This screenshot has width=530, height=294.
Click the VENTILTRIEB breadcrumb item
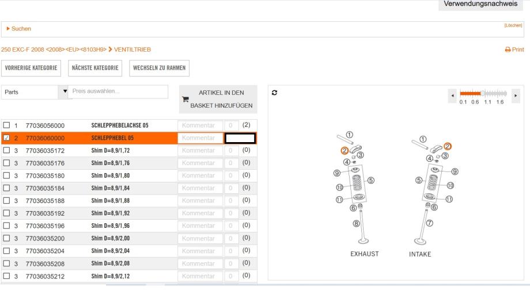[x=132, y=50]
